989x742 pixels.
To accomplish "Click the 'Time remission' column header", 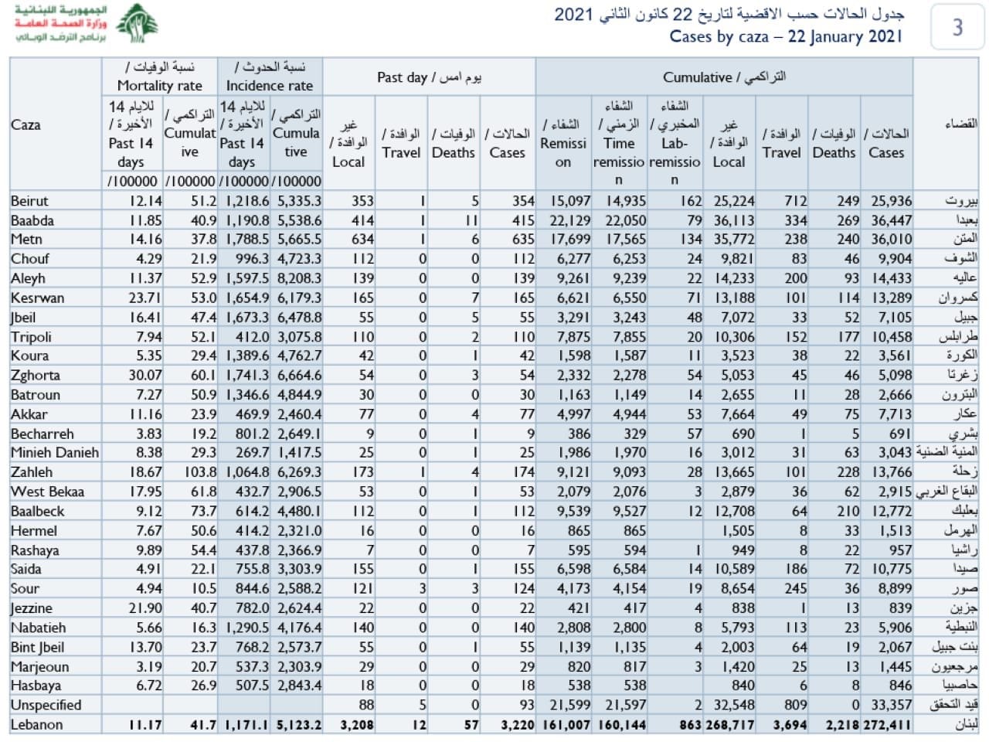I will (x=618, y=143).
